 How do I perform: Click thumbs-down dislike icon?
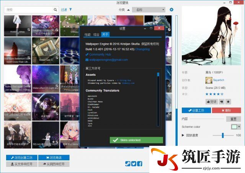222,102
